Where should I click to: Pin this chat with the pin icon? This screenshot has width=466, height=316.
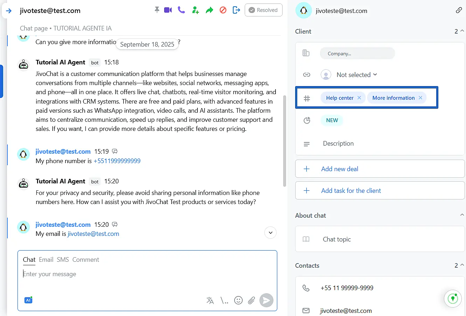tap(157, 10)
